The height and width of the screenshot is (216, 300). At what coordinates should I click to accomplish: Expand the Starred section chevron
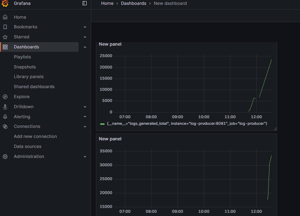click(85, 37)
